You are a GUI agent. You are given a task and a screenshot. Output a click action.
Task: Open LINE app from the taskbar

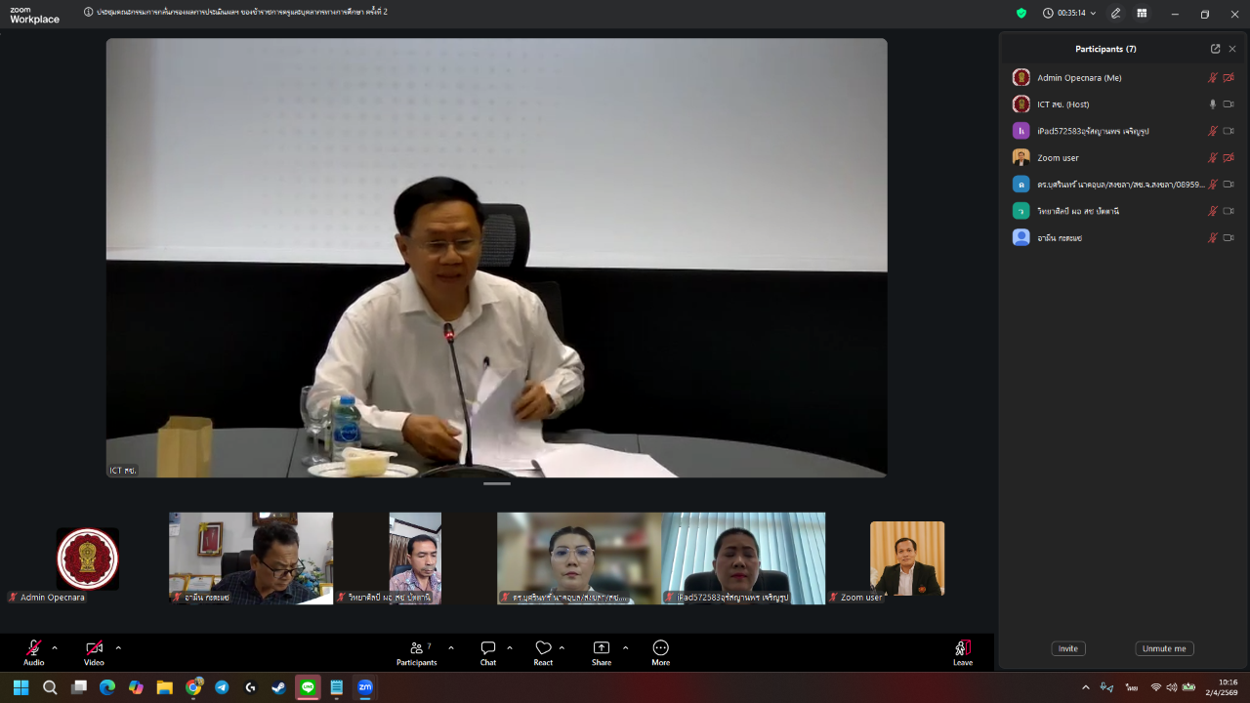[309, 687]
